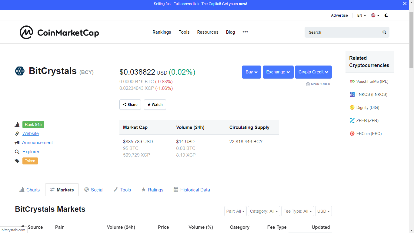This screenshot has width=414, height=233.
Task: Click the VouchForMe coin icon
Action: pyautogui.click(x=352, y=81)
